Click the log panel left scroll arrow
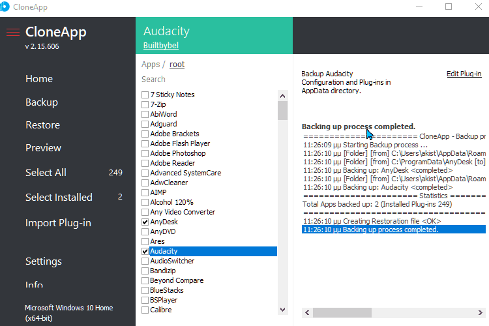 tap(307, 312)
